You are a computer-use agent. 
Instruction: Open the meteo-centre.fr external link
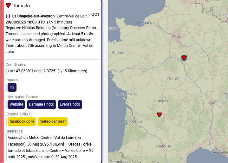point(53,121)
